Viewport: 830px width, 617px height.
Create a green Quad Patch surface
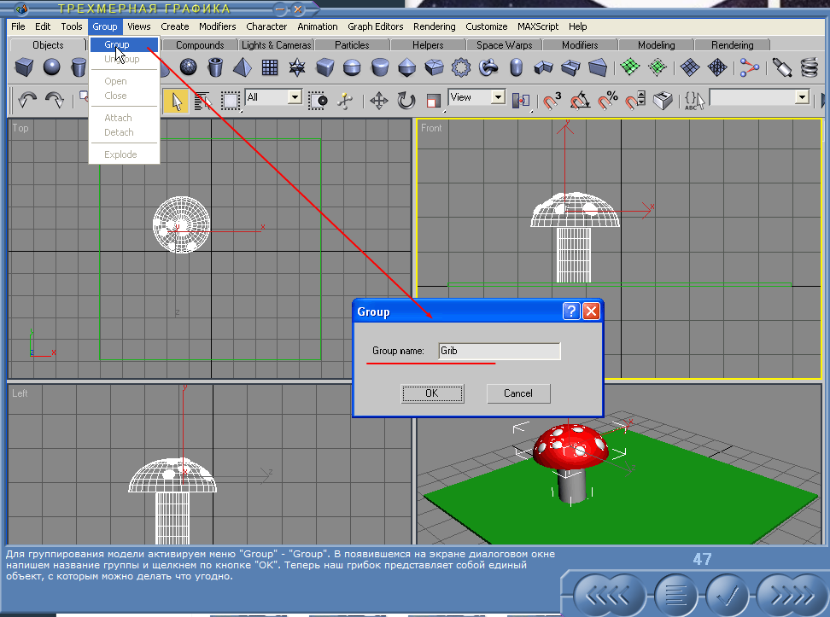630,67
